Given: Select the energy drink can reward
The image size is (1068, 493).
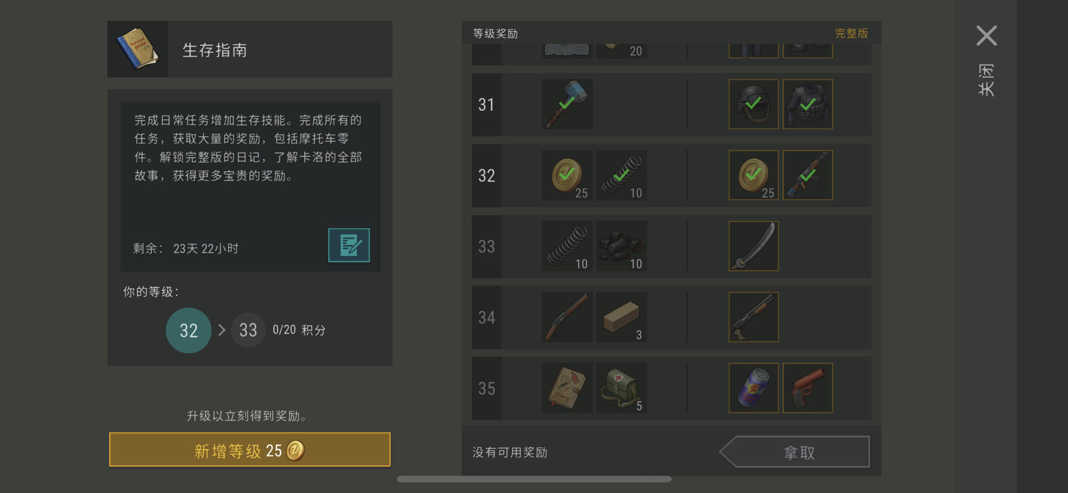Looking at the screenshot, I should tap(753, 388).
